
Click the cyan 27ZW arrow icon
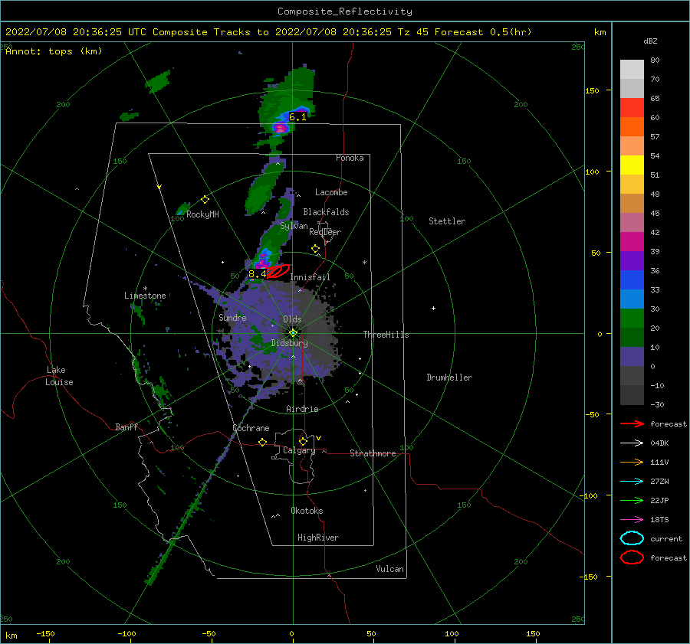[x=632, y=482]
